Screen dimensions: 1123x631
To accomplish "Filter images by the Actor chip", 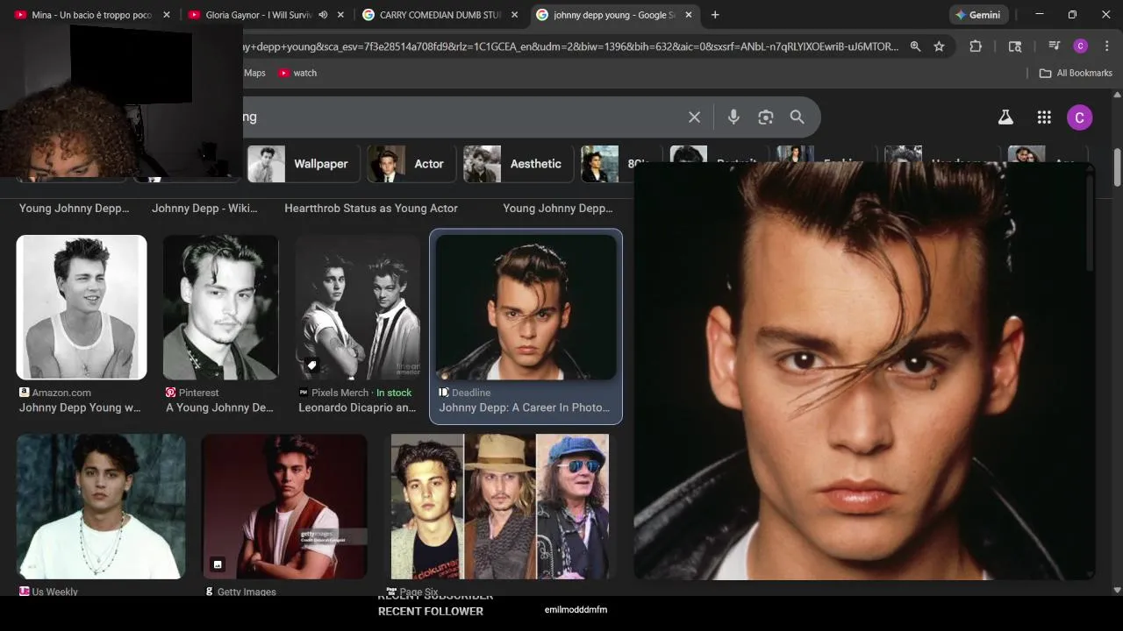I will click(x=411, y=164).
